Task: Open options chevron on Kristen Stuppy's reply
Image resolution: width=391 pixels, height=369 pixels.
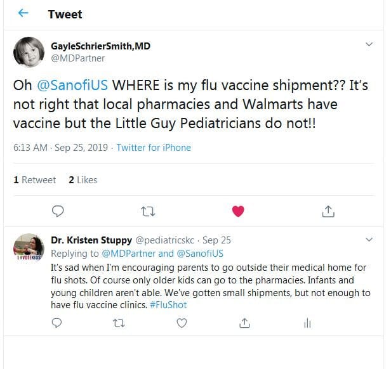Action: (x=369, y=240)
